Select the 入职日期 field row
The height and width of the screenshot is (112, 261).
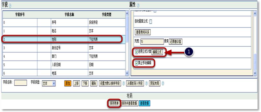[64, 65]
